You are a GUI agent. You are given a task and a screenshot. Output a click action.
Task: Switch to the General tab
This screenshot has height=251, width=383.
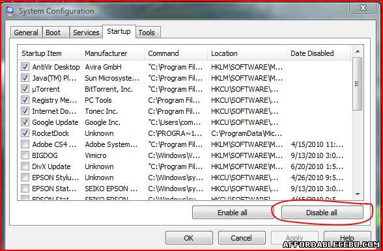pyautogui.click(x=26, y=33)
